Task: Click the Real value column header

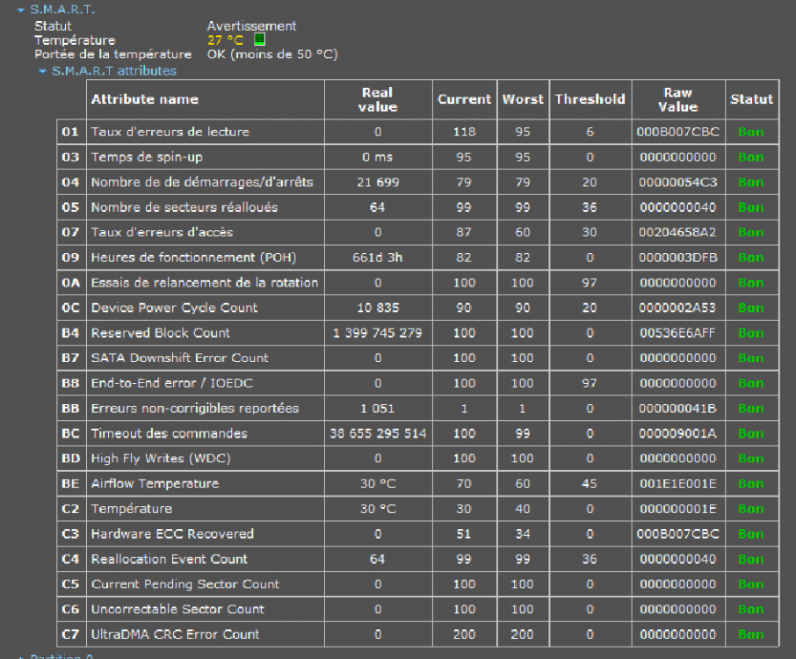Action: coord(378,99)
